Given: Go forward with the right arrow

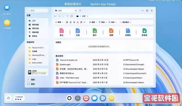Looking at the screenshot, I should point(59,16).
